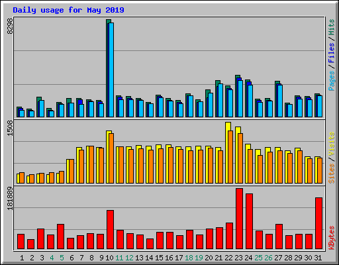The image size is (339, 265).
Task: Click the day 21 cyan pages bar
Action: click(x=220, y=100)
